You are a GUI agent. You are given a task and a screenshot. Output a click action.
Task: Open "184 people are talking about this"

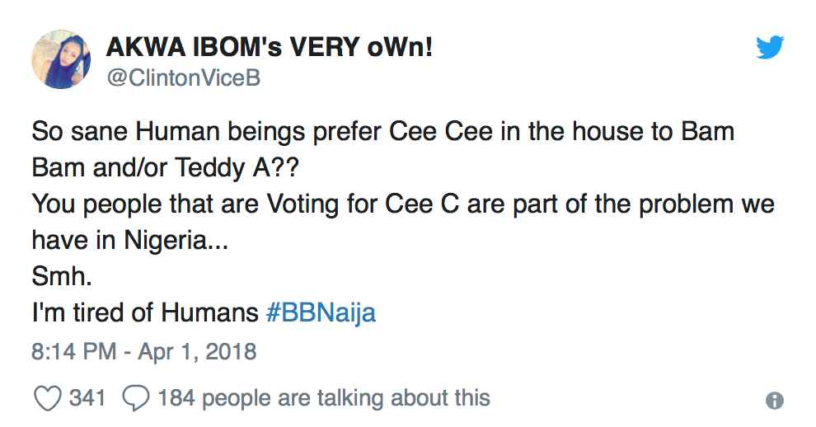click(x=323, y=399)
